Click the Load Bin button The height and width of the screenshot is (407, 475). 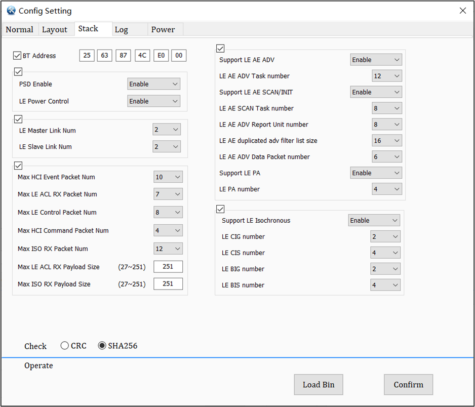(318, 385)
